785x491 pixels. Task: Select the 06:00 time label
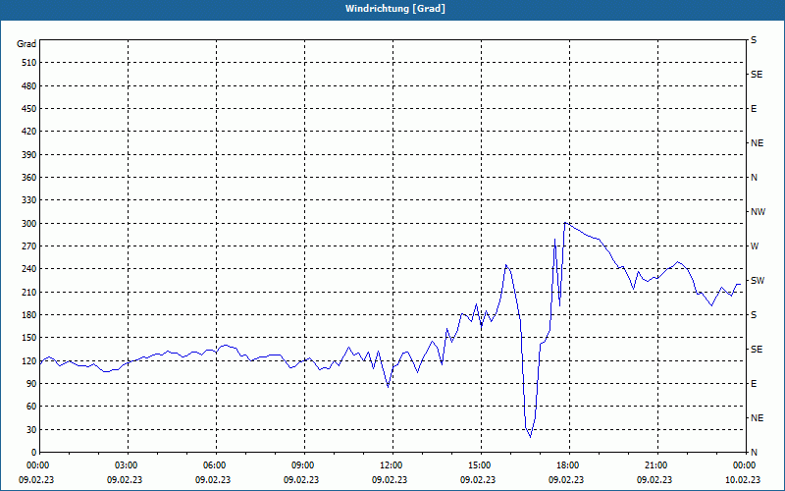pos(216,465)
